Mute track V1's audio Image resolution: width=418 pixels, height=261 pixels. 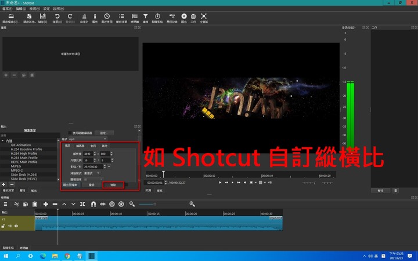point(10,226)
